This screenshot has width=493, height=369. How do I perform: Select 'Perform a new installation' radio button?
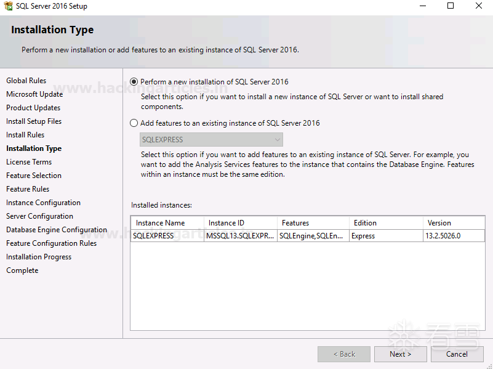134,82
